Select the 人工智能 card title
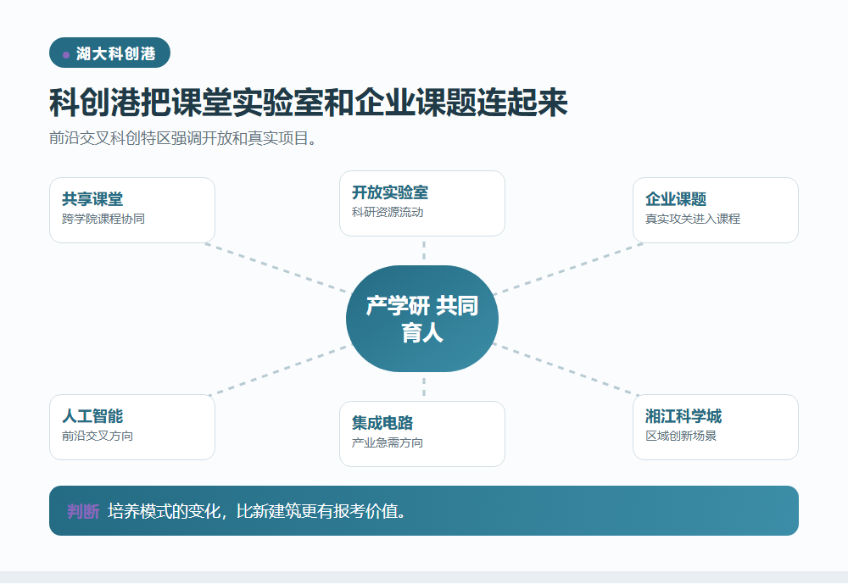The image size is (848, 584). (x=92, y=416)
